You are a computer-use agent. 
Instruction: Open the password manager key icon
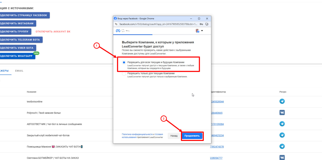pyautogui.click(x=201, y=24)
